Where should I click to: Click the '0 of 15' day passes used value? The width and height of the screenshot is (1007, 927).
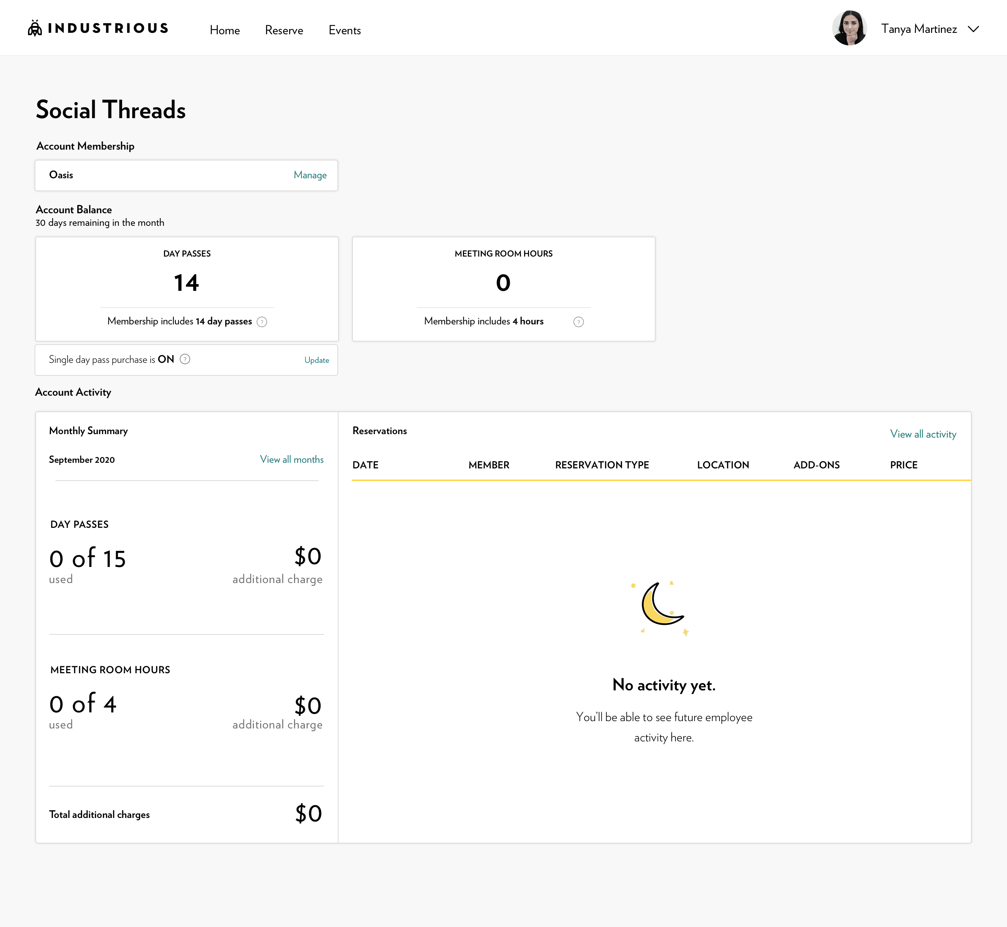pyautogui.click(x=87, y=558)
